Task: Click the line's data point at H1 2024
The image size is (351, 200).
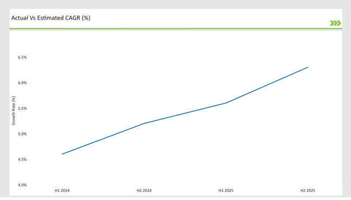Action: coord(62,154)
